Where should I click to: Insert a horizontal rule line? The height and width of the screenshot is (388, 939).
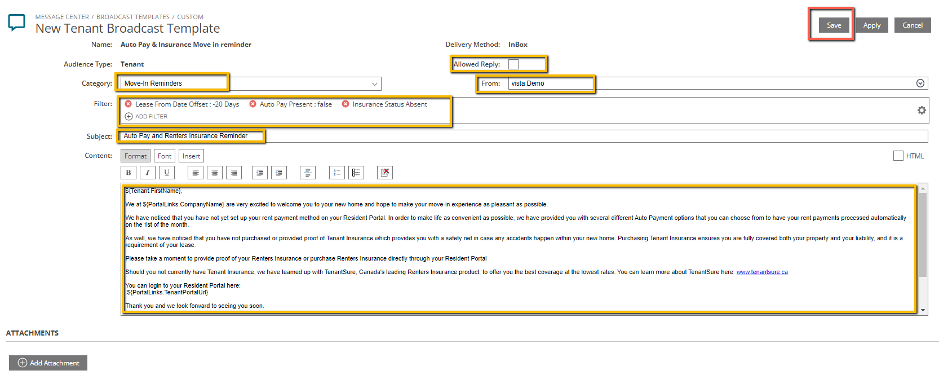(308, 173)
